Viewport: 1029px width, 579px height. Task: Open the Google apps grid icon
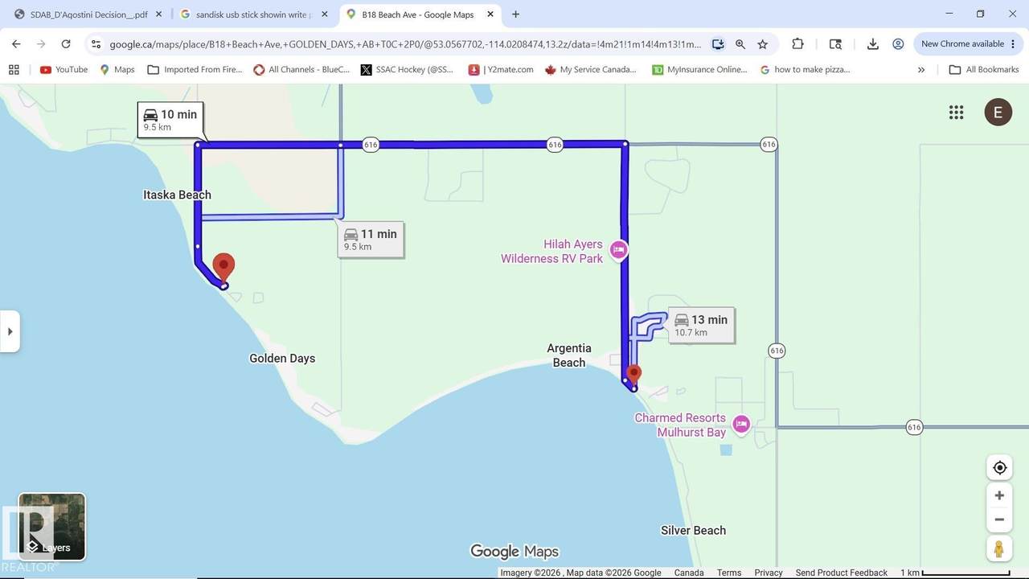[956, 113]
